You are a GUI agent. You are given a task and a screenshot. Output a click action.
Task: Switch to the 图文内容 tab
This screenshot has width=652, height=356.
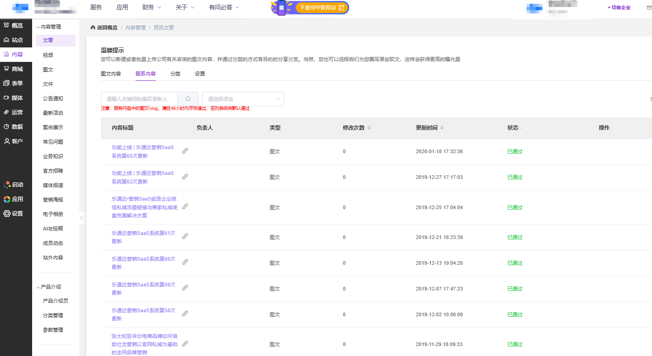point(111,74)
